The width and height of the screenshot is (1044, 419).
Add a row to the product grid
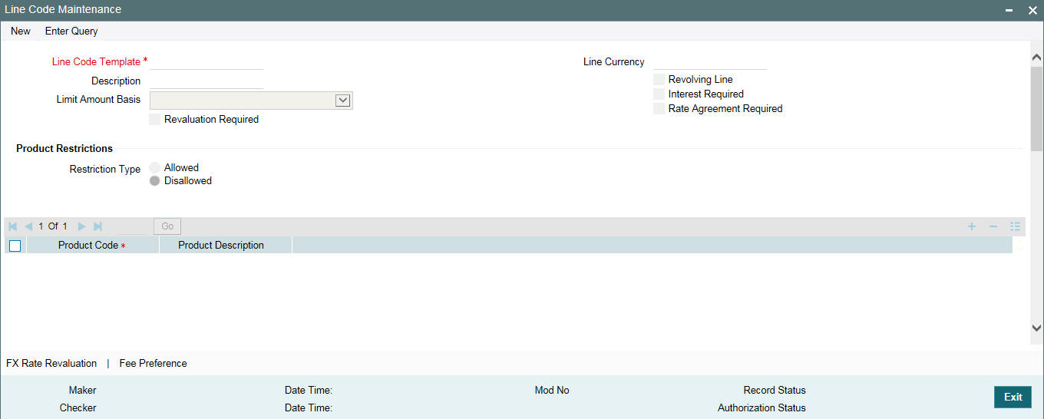(x=972, y=226)
